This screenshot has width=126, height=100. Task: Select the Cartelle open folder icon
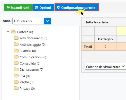pyautogui.click(x=13, y=32)
